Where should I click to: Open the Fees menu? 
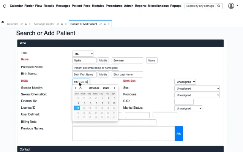pos(87,6)
